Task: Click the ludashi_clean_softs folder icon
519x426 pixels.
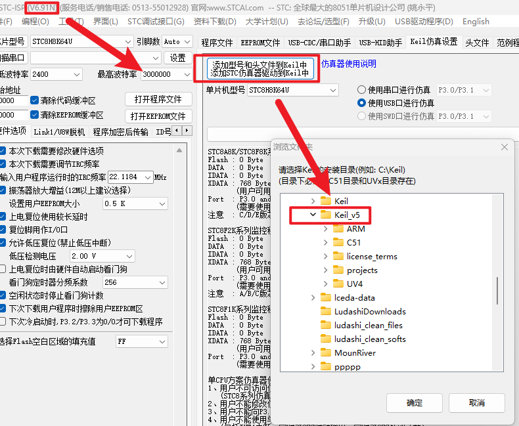Action: (x=326, y=339)
